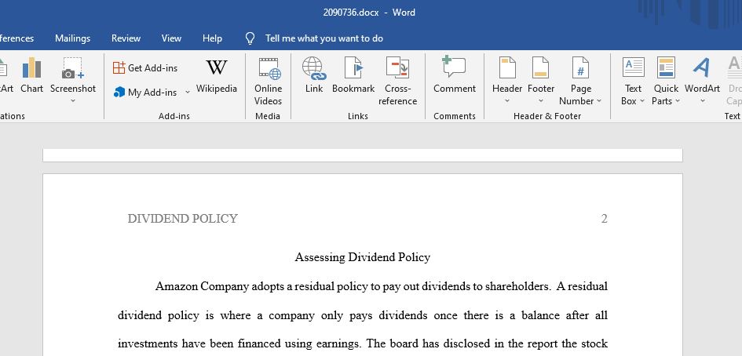
Task: Expand the Quick Parts dropdown arrow
Action: pyautogui.click(x=677, y=100)
